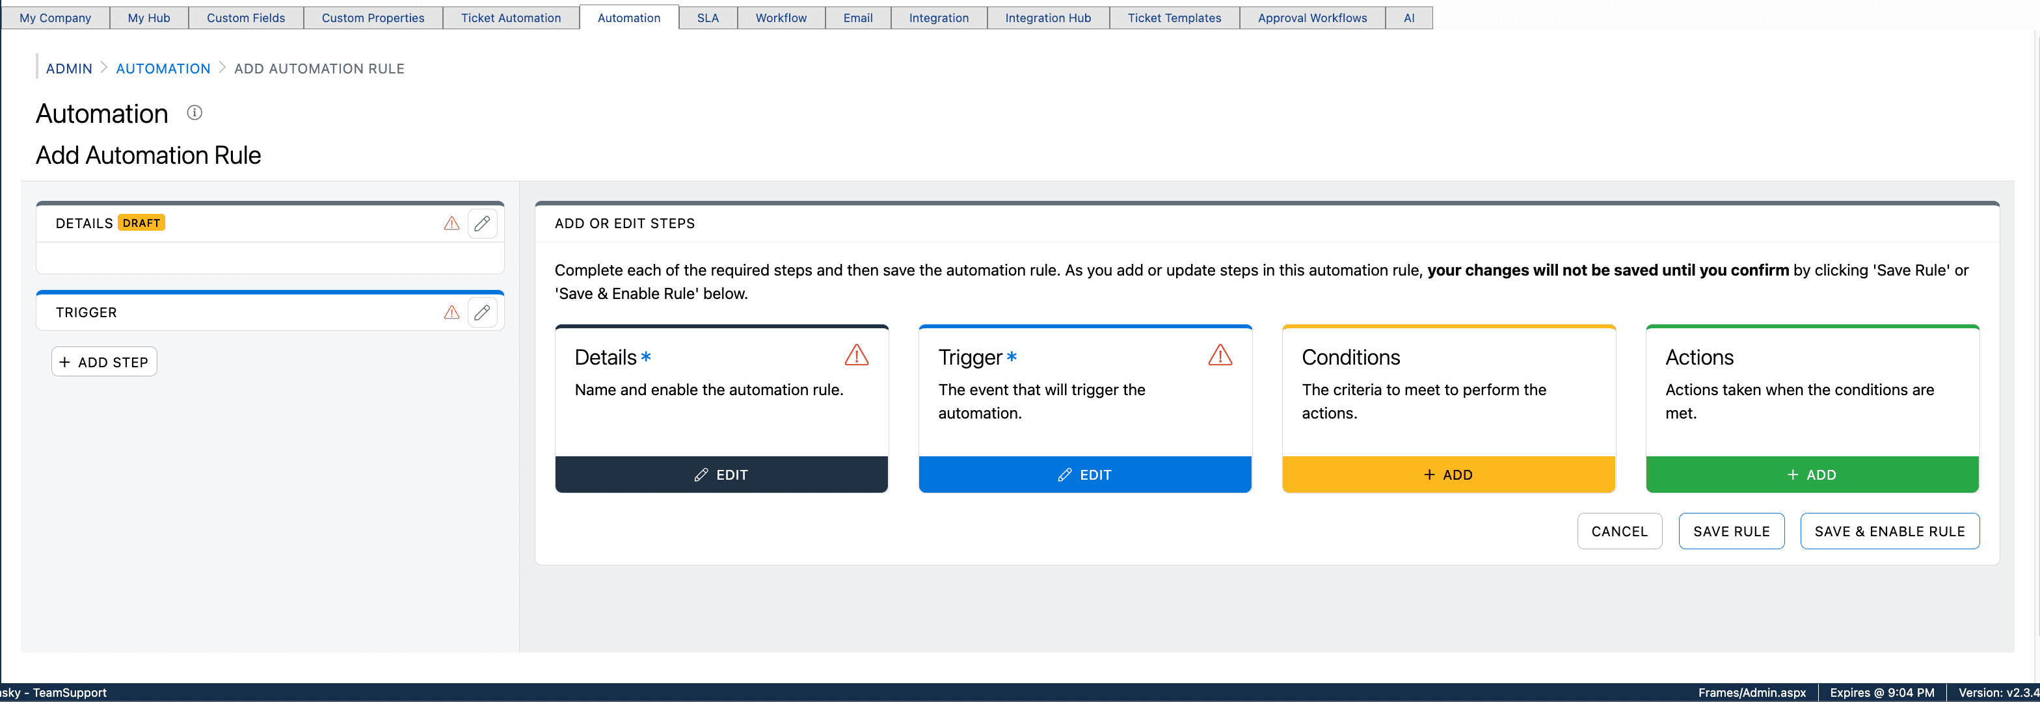This screenshot has height=702, width=2040.
Task: Click warning triangle in TRIGGER sidebar row
Action: pyautogui.click(x=451, y=312)
